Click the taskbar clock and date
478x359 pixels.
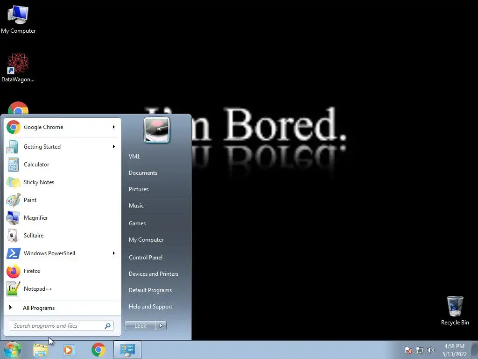click(x=454, y=350)
